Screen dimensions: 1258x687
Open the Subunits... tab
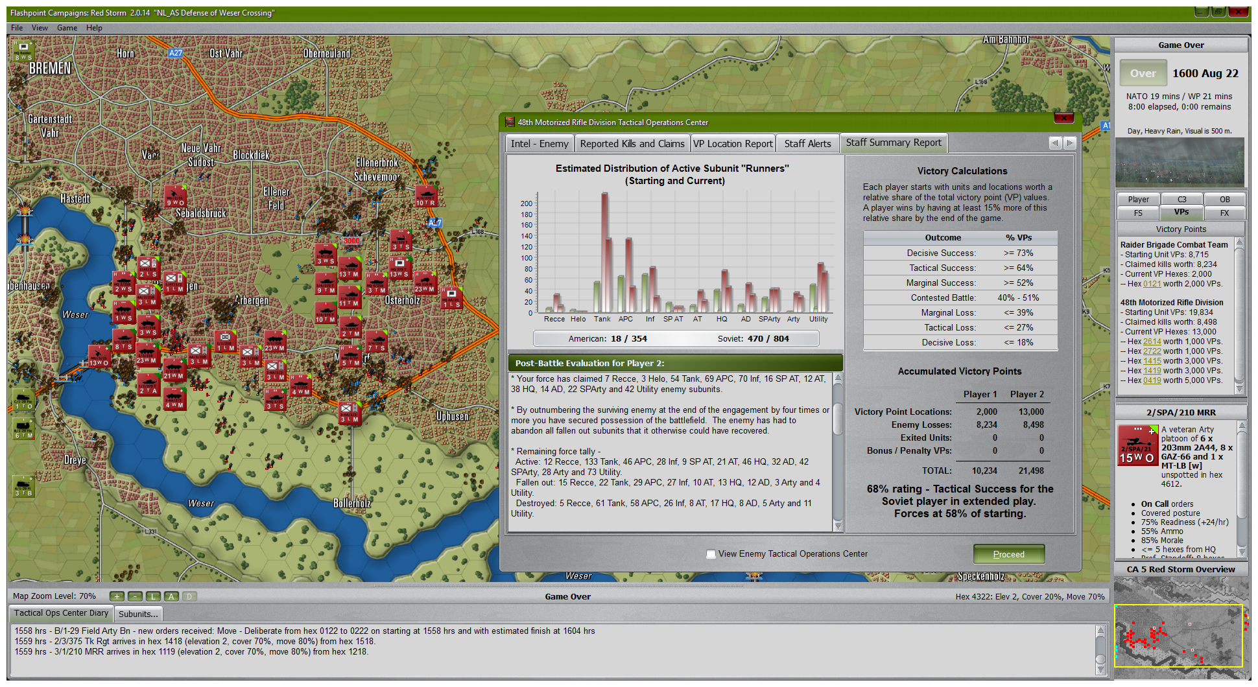point(138,614)
